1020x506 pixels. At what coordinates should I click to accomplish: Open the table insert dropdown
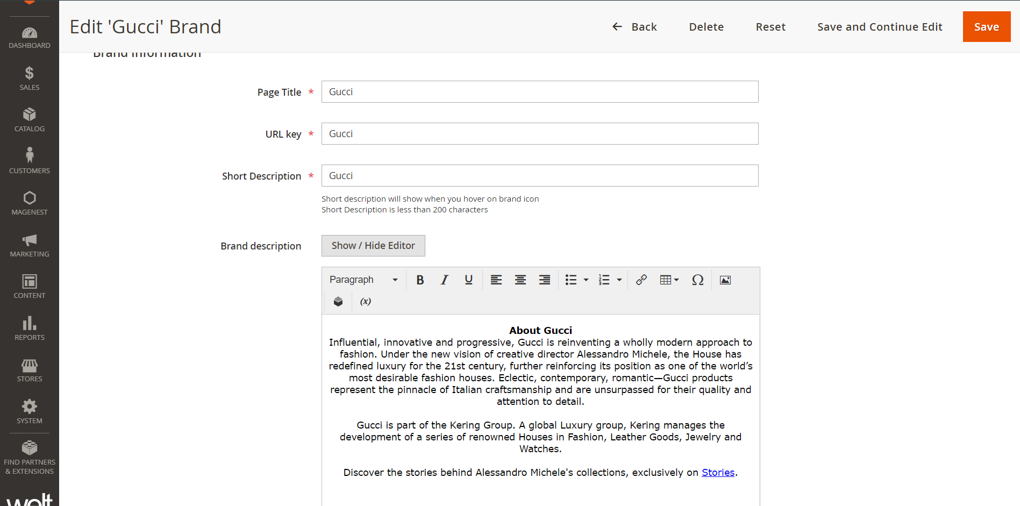pyautogui.click(x=669, y=280)
